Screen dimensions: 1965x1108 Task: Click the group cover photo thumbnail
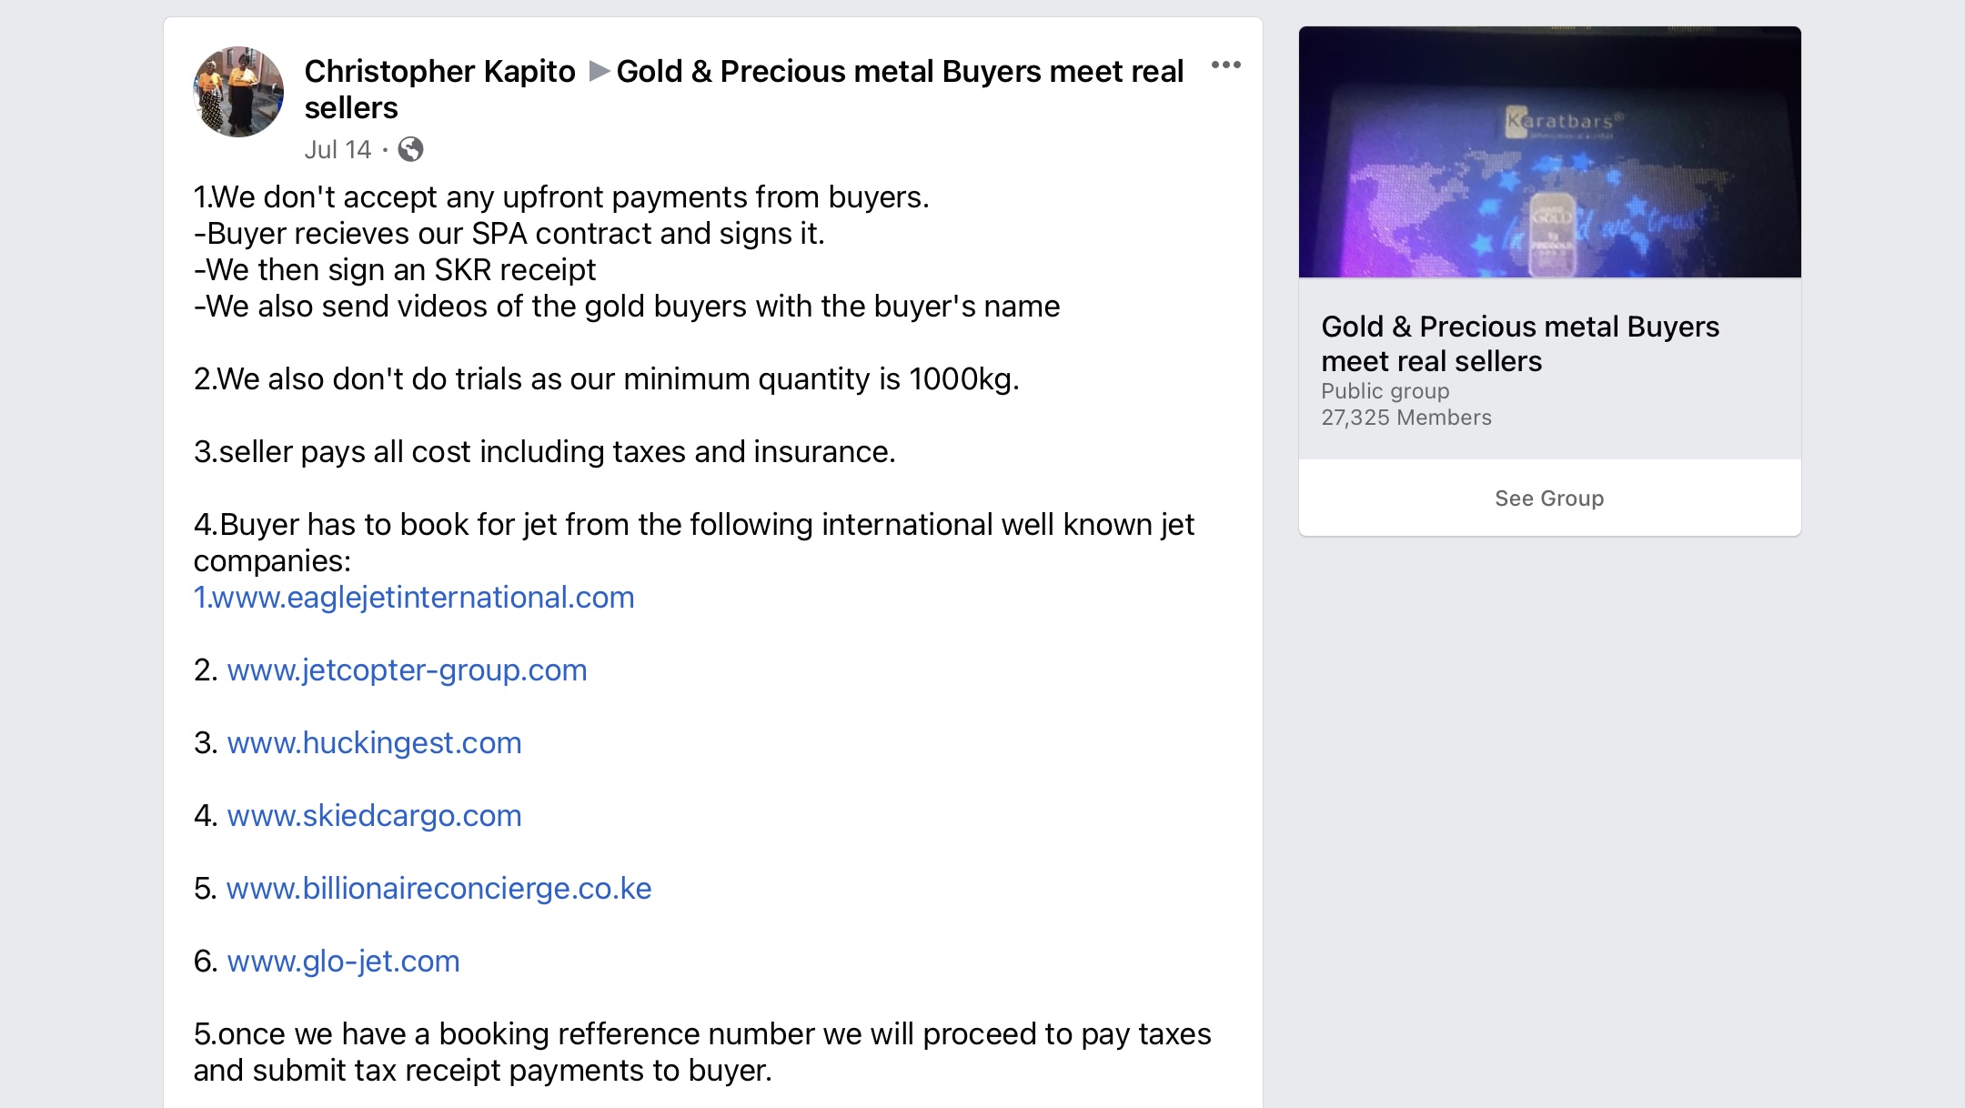1549,152
